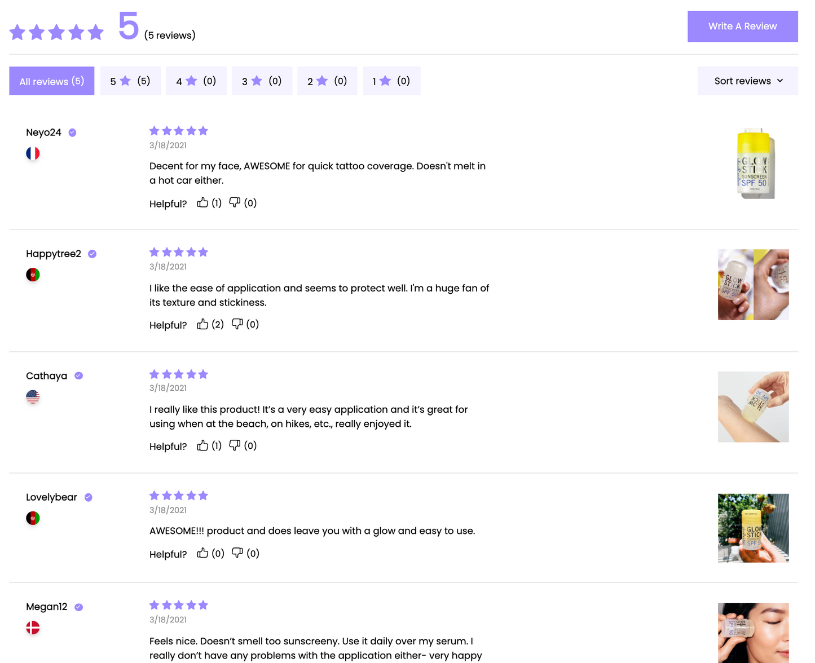View Cathaya's review photo thumbnail

(753, 406)
